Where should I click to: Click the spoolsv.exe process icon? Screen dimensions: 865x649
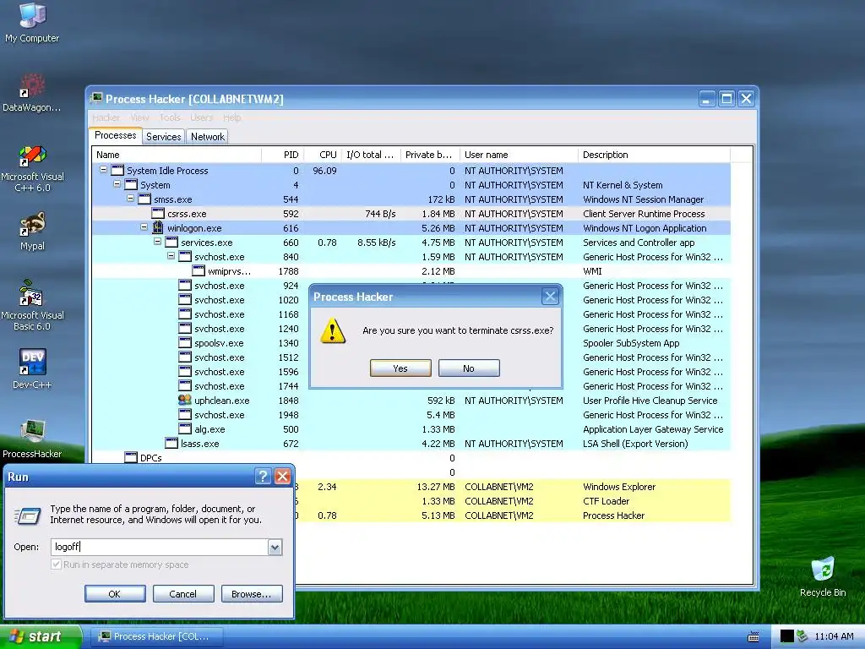coord(185,343)
